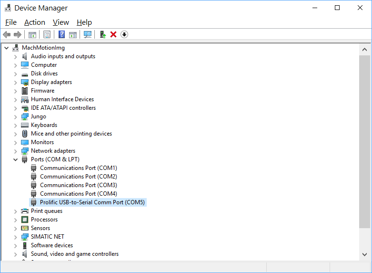Image resolution: width=372 pixels, height=273 pixels.
Task: Select the Jungo device category
Action: tap(38, 116)
